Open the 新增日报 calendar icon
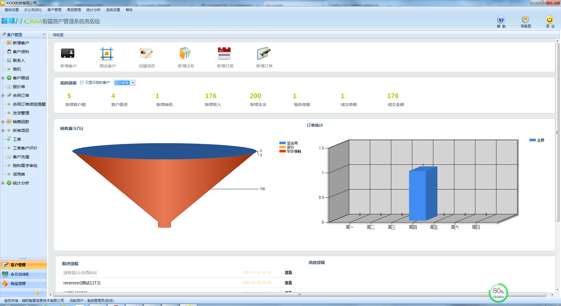Screen dimensions: 561x306 pos(224,53)
